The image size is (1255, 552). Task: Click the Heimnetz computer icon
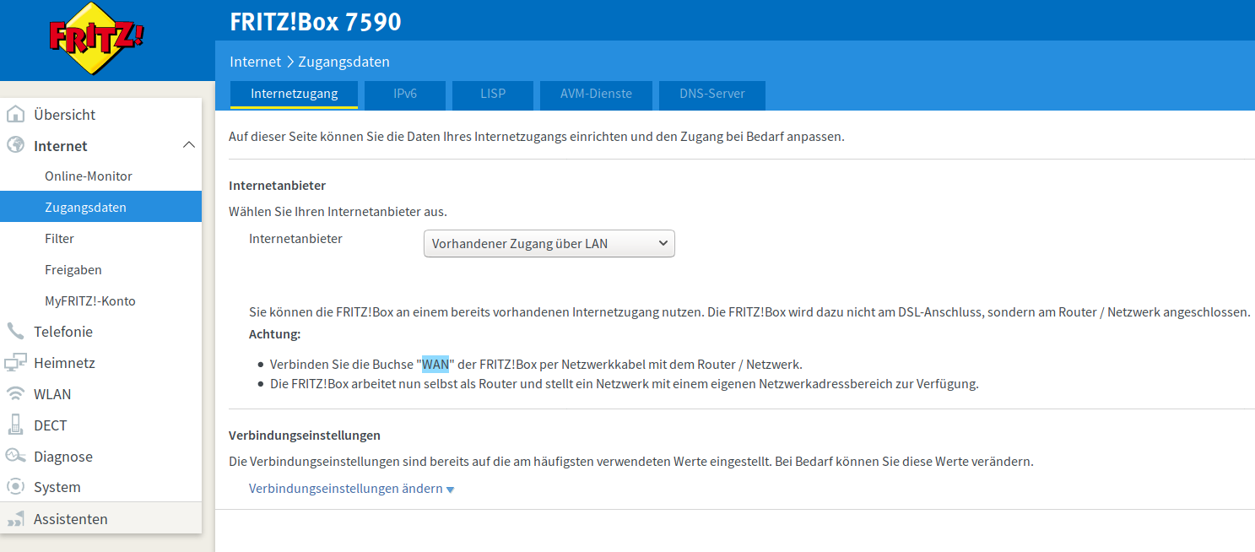15,363
